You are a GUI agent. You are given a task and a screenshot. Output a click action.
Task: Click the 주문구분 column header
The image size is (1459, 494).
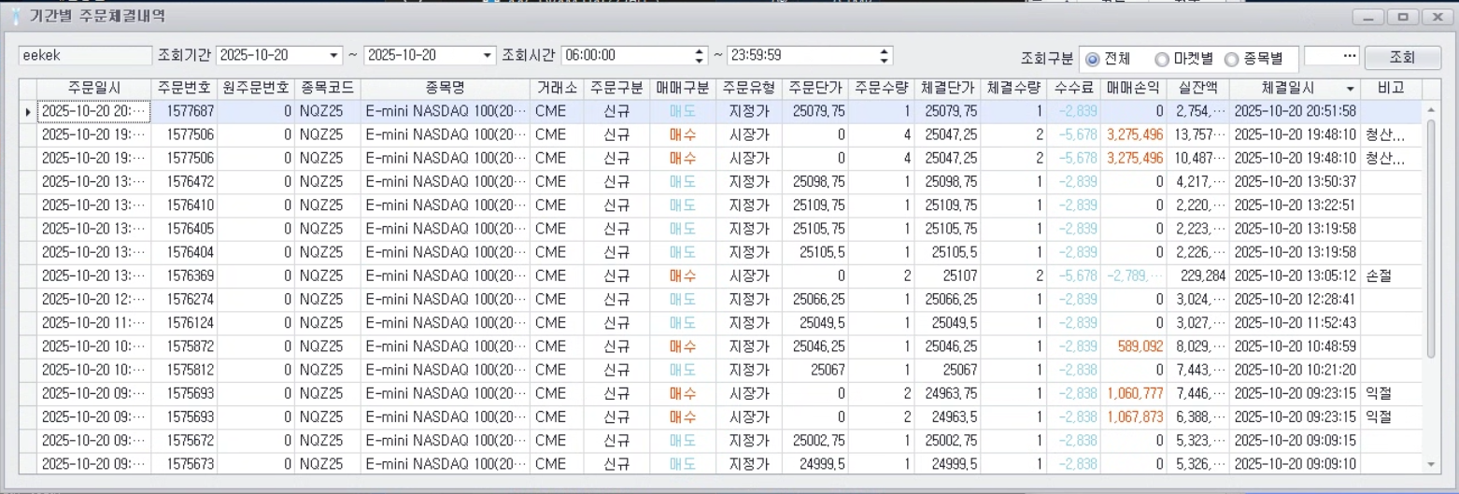point(616,88)
